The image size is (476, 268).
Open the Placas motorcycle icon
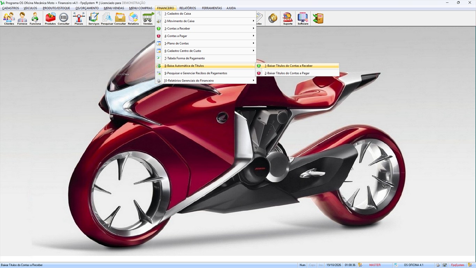point(79,18)
